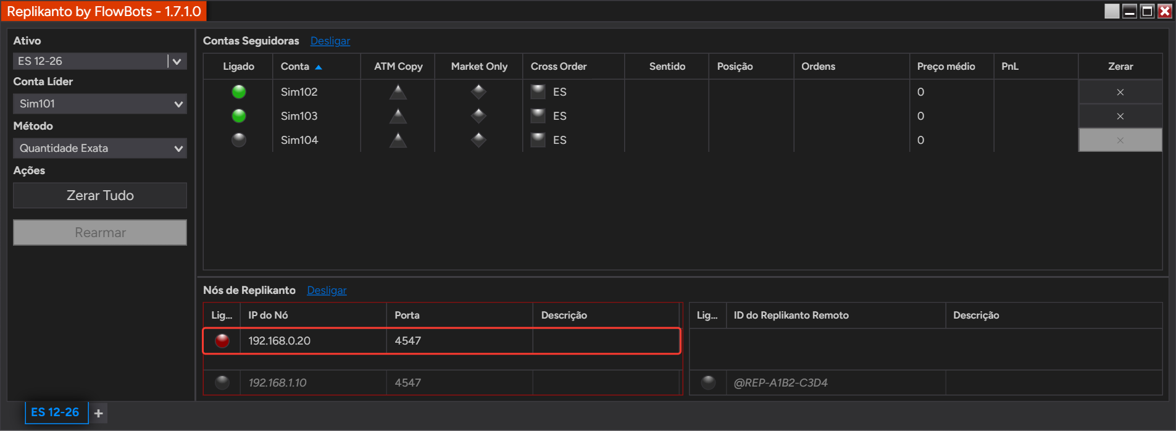Click Market Only diamond icon for Sim103
Viewport: 1176px width, 431px height.
[x=478, y=116]
